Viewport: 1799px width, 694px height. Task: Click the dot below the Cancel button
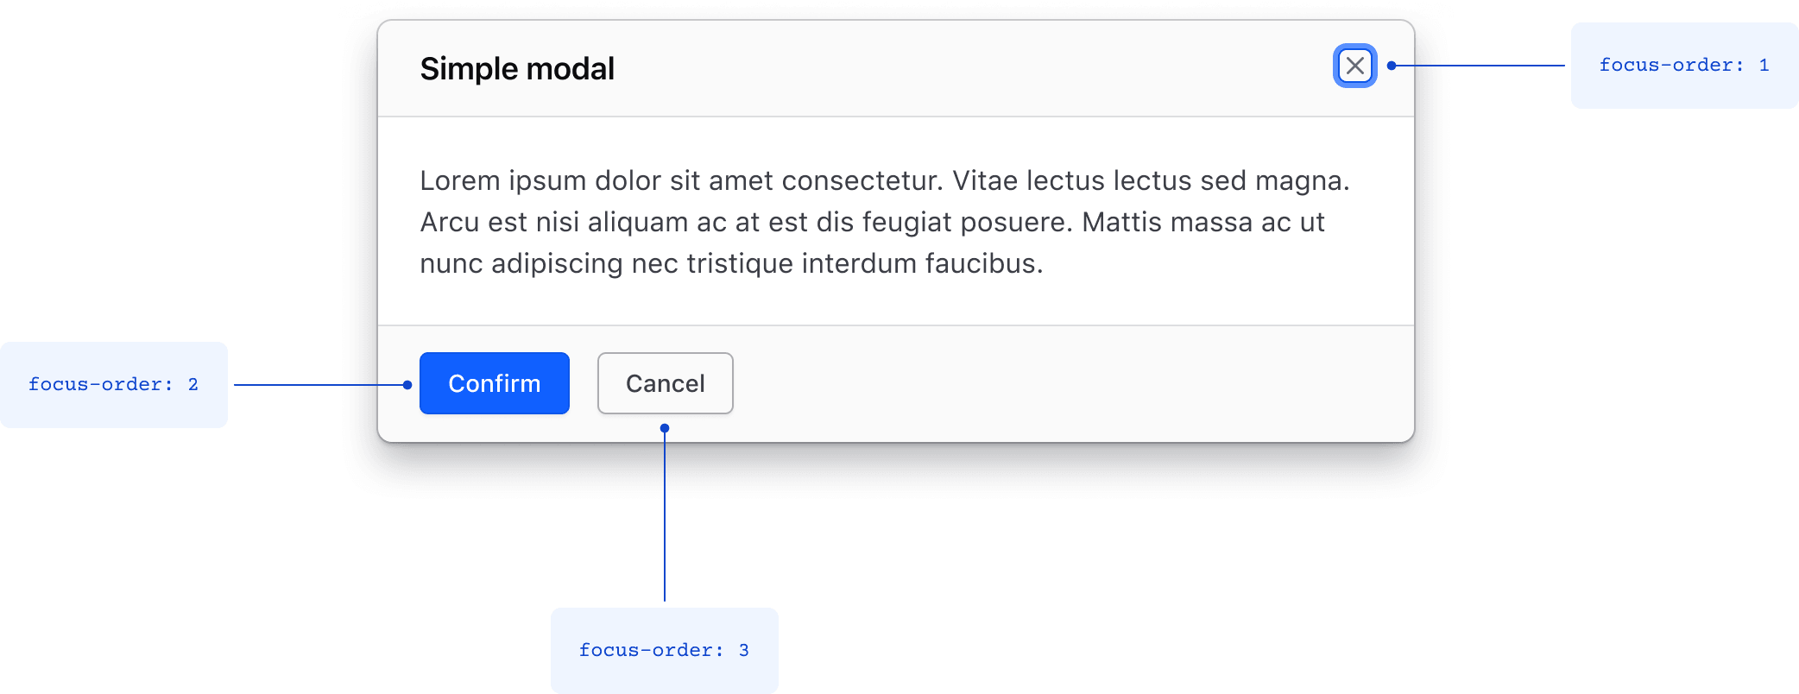[x=665, y=426]
